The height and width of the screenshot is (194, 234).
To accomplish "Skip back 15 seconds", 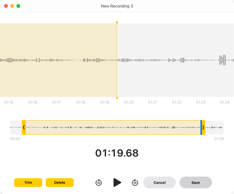I will (99, 182).
